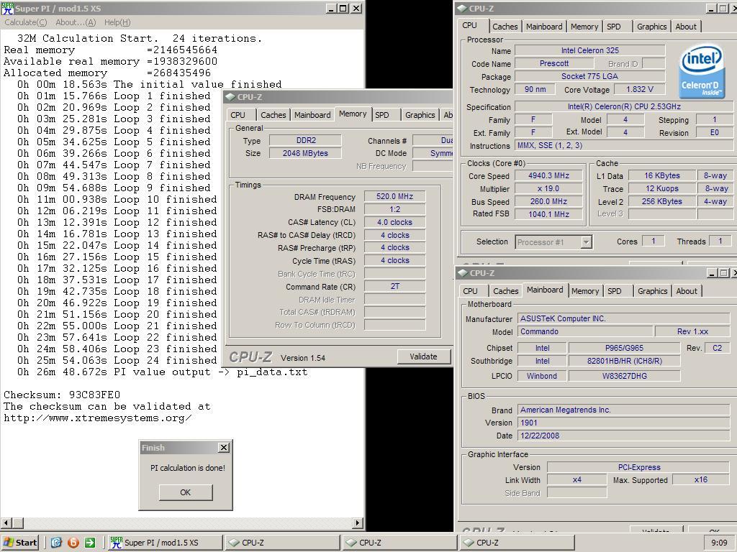
Task: Open the Windows Start menu
Action: point(19,543)
